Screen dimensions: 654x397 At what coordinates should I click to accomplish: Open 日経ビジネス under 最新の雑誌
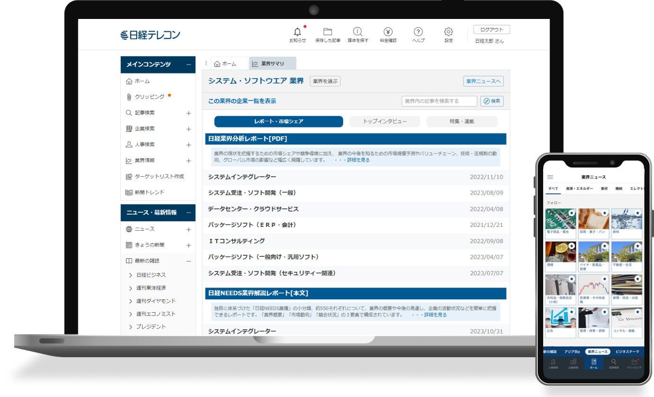click(151, 275)
